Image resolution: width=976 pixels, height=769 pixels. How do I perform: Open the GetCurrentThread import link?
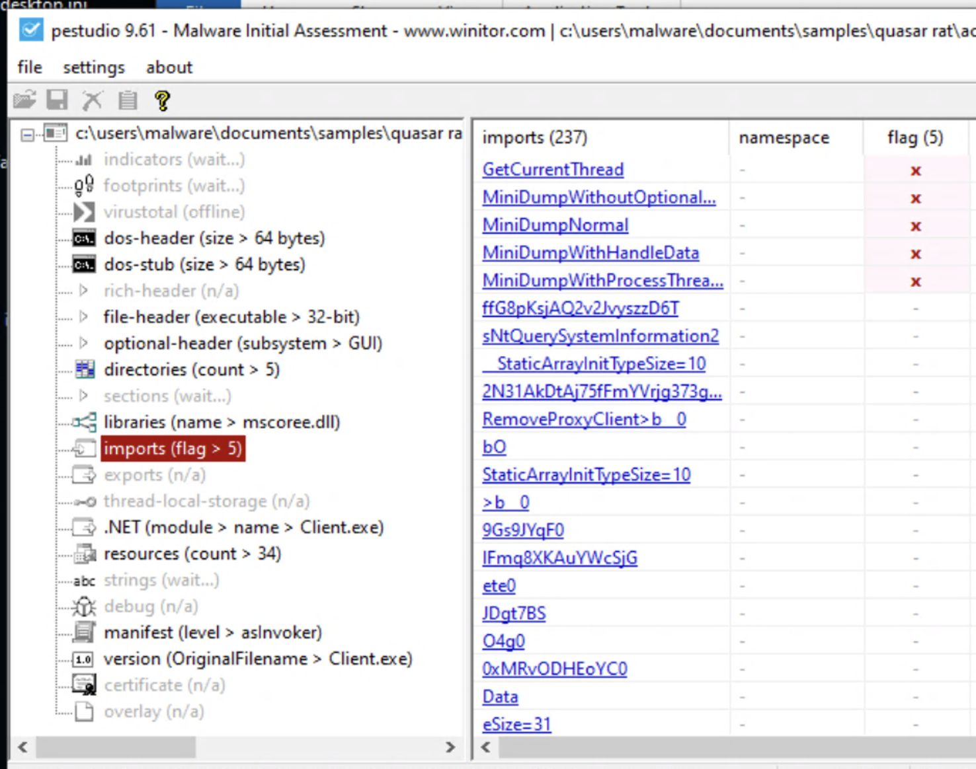point(553,170)
